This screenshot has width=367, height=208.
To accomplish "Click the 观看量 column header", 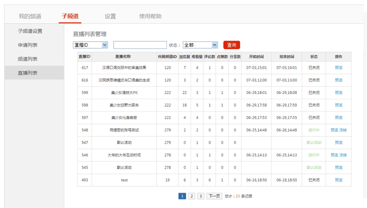I will pyautogui.click(x=197, y=56).
